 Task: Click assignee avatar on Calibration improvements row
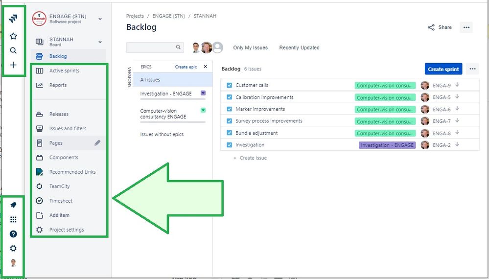425,97
